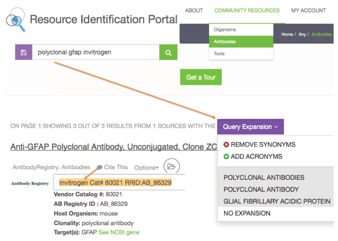Click the Cite This link text
This screenshot has width=338, height=241.
click(116, 167)
